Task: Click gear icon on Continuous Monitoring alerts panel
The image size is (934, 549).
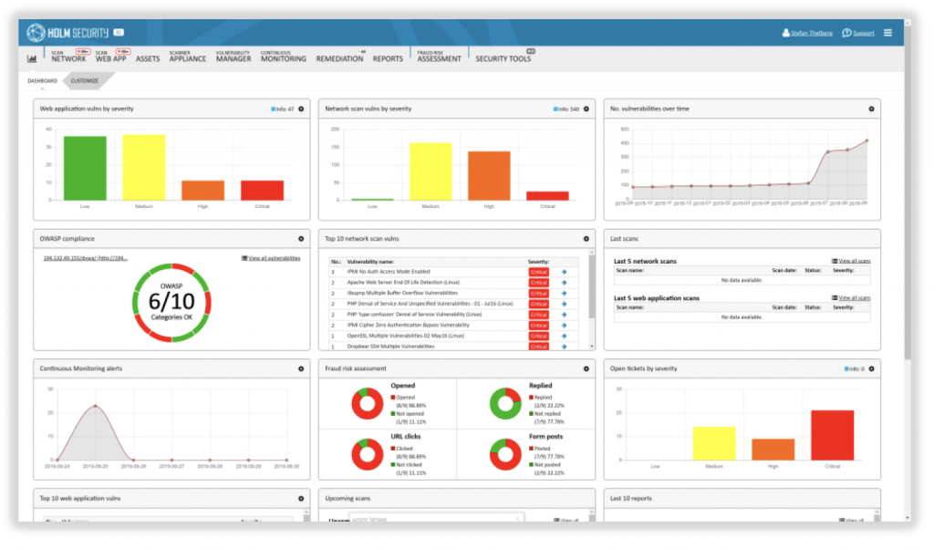Action: coord(301,368)
